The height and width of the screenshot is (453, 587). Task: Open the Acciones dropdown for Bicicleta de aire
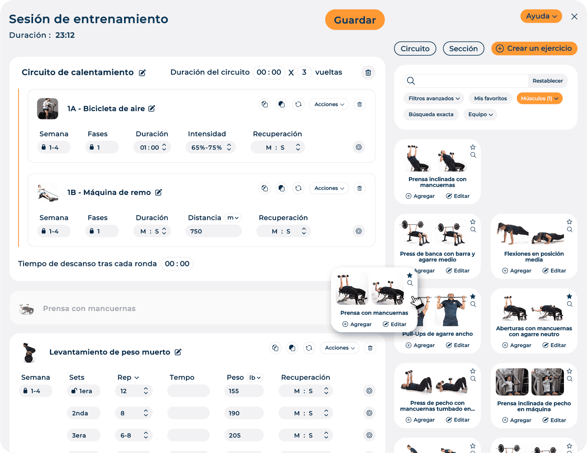tap(329, 104)
